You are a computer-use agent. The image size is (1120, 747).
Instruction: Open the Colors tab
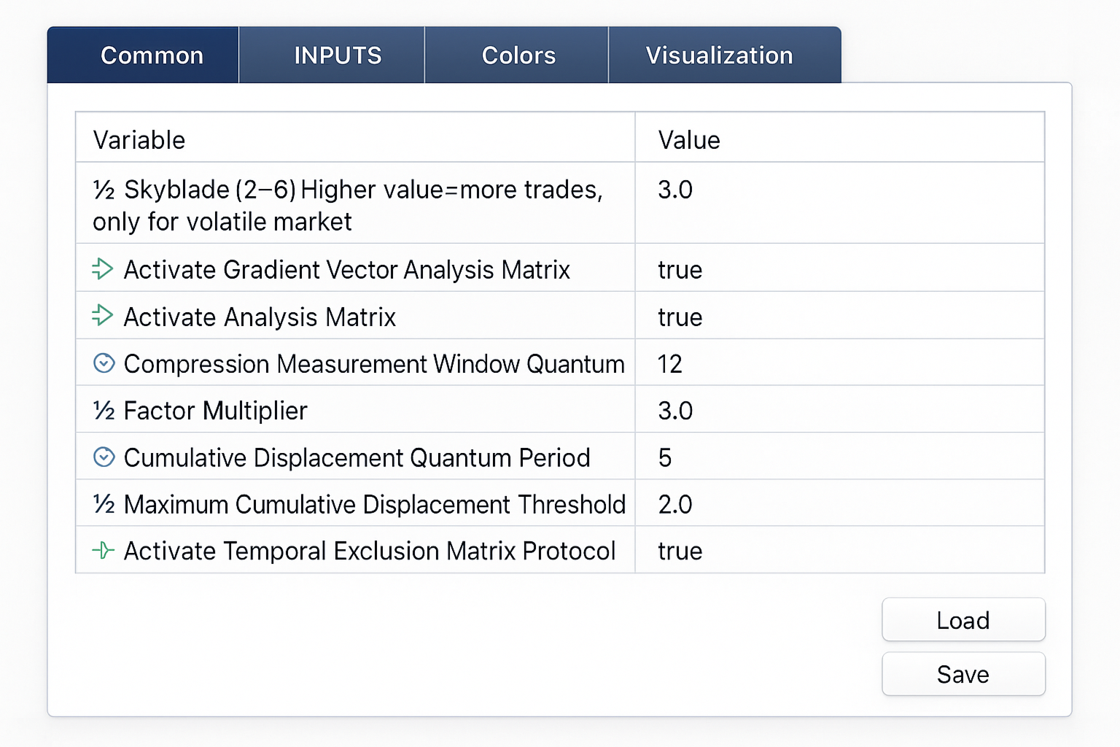[518, 55]
